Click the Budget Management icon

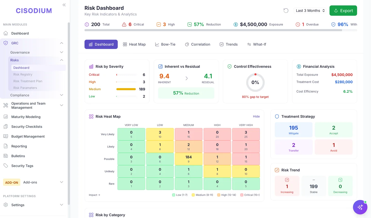pos(6,136)
